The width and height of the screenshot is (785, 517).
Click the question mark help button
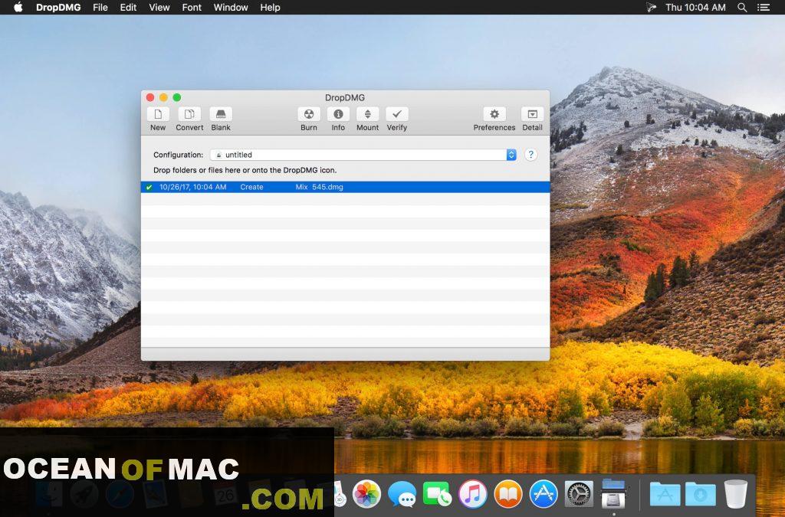pyautogui.click(x=530, y=155)
